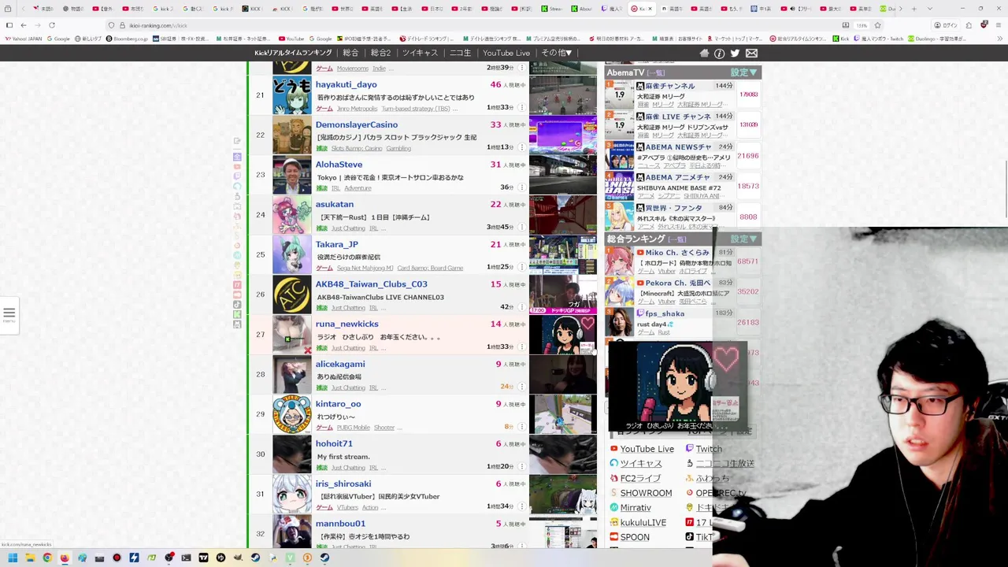Open Windows Start button on taskbar
The width and height of the screenshot is (1008, 567).
(13, 558)
